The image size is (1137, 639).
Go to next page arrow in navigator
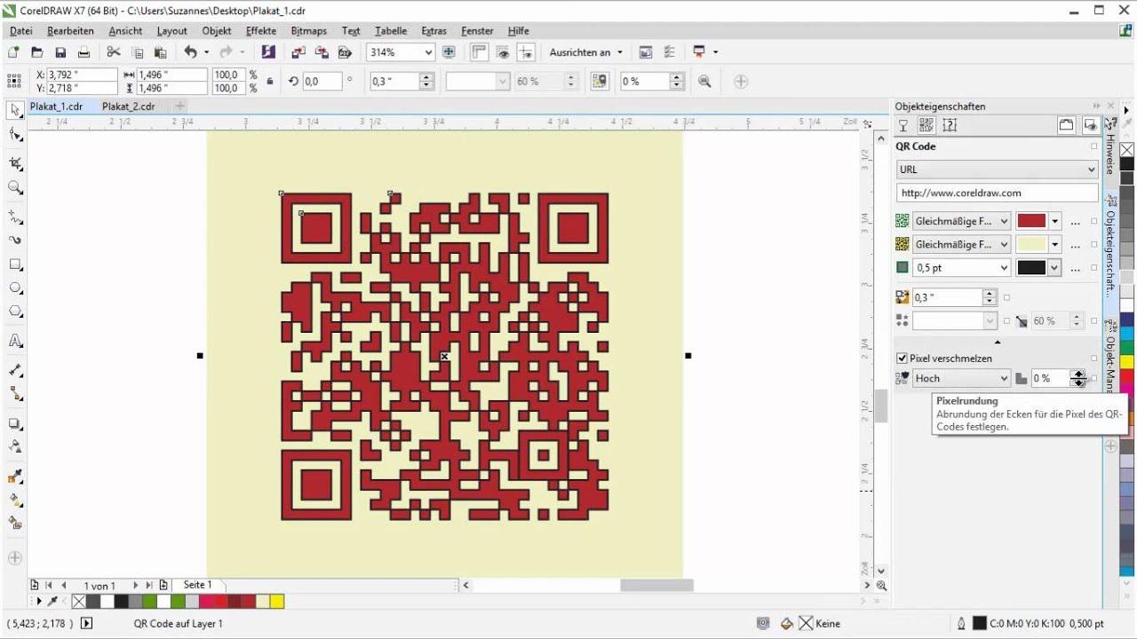tap(135, 586)
